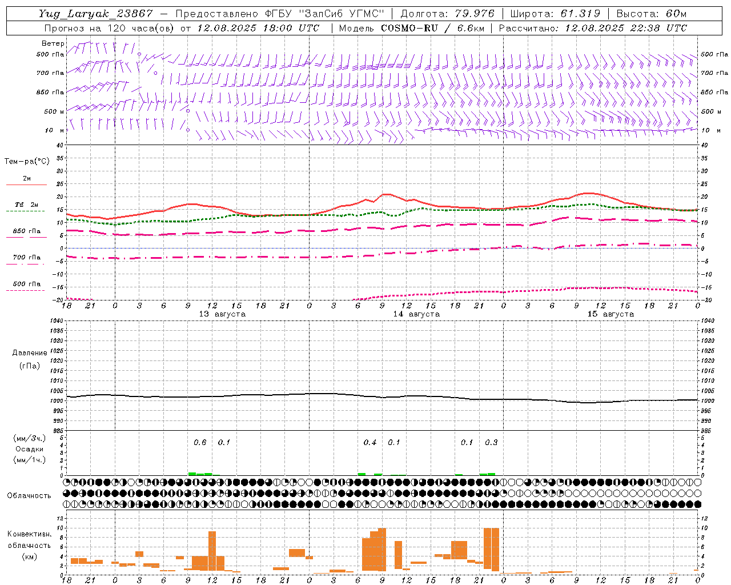Click the "14 августа" date label
731x585 pixels.
pyautogui.click(x=416, y=314)
